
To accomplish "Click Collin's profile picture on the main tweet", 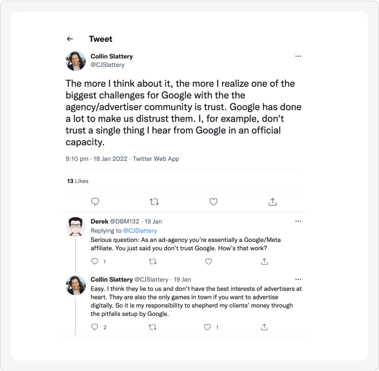I will pyautogui.click(x=76, y=61).
